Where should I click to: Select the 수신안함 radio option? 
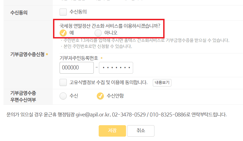click(x=100, y=96)
